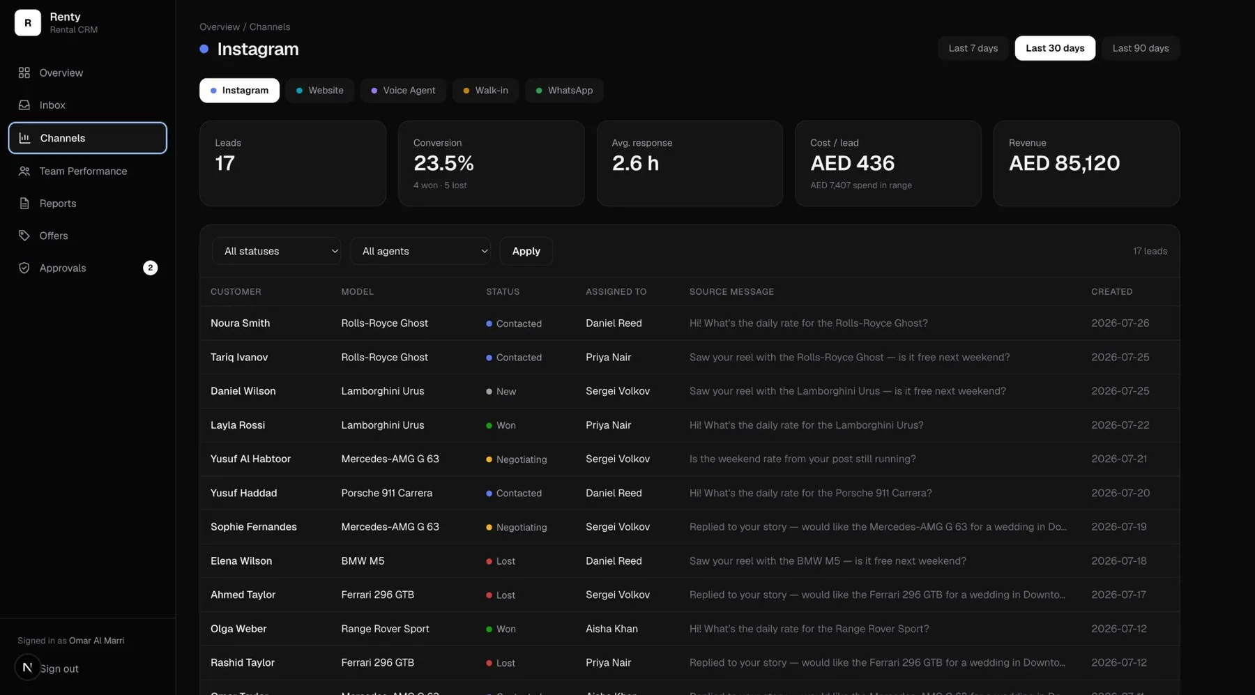Click the New status on Daniel Wilson row
The height and width of the screenshot is (695, 1255).
coord(501,391)
